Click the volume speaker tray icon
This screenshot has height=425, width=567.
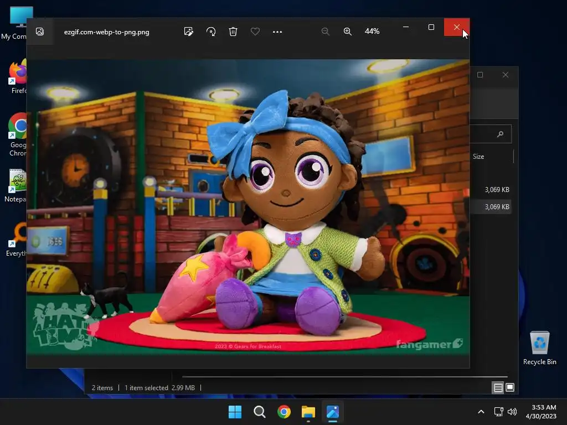point(512,412)
